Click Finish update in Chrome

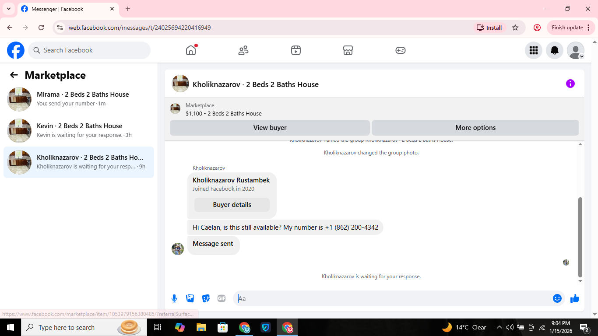point(570,28)
